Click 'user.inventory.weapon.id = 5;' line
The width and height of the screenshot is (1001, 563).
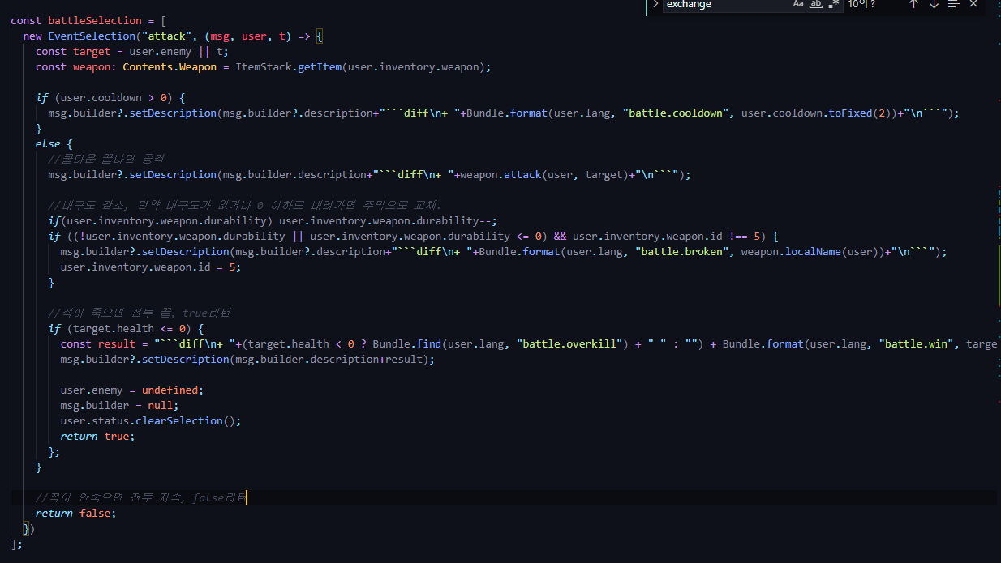coord(151,267)
